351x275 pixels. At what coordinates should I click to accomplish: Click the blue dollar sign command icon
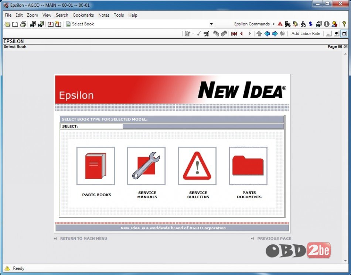click(310, 24)
